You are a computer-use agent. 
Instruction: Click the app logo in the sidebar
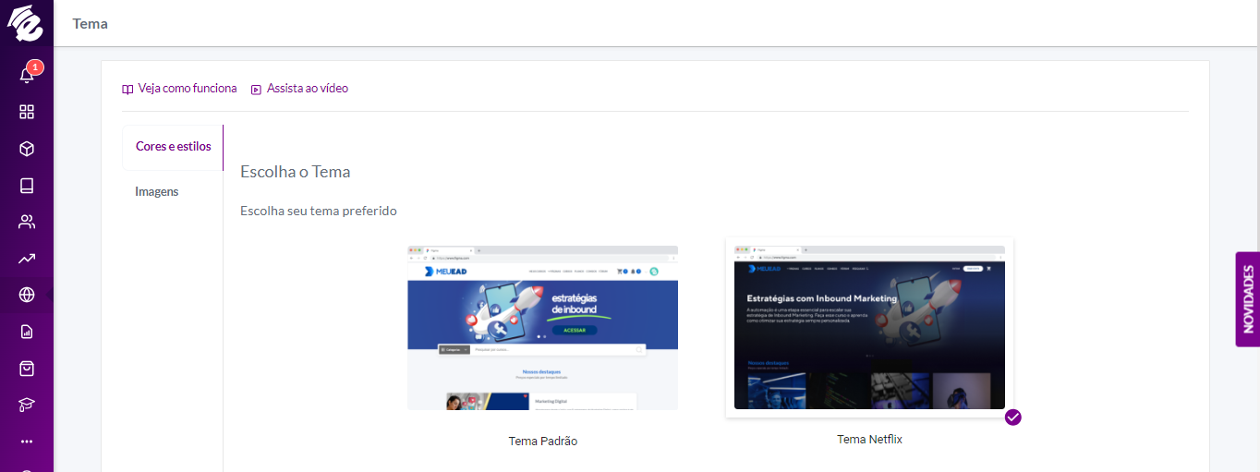[x=26, y=22]
